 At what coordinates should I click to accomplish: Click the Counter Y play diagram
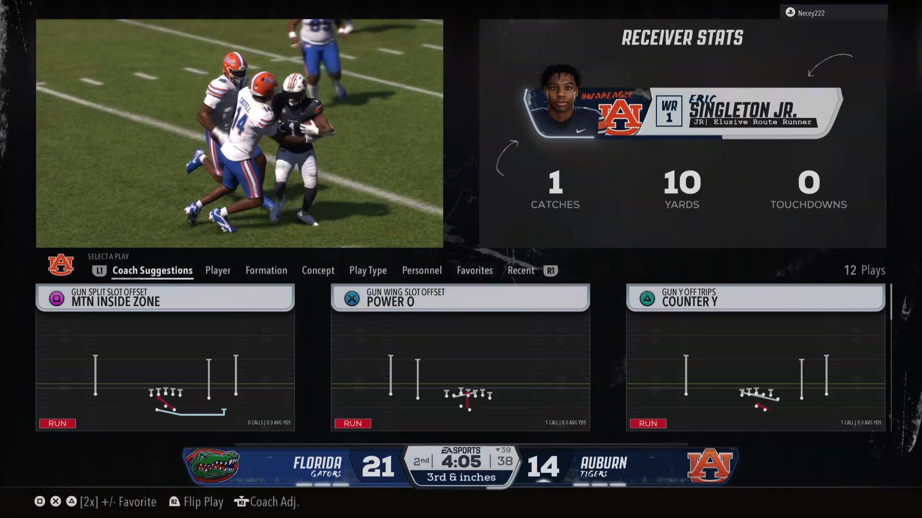756,371
